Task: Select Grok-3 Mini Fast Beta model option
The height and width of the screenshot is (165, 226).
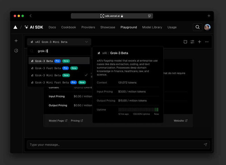Action: click(59, 82)
